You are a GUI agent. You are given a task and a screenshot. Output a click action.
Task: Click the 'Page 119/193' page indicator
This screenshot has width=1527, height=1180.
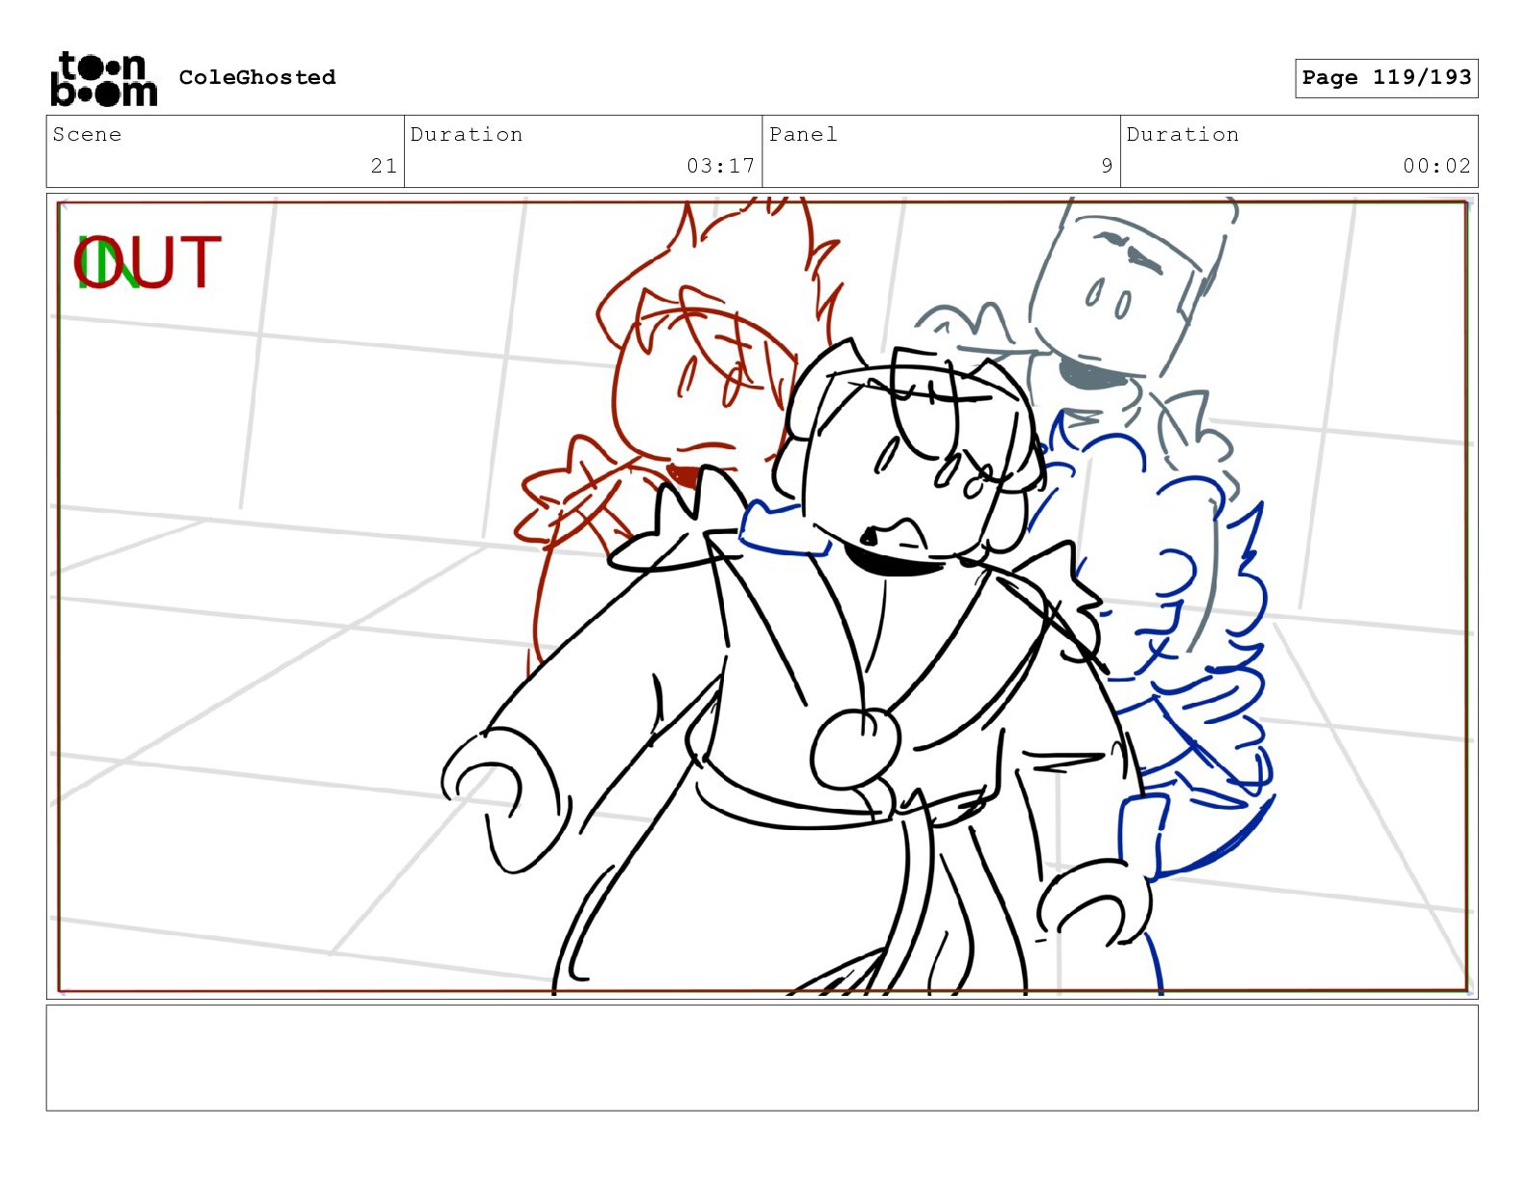click(1386, 78)
